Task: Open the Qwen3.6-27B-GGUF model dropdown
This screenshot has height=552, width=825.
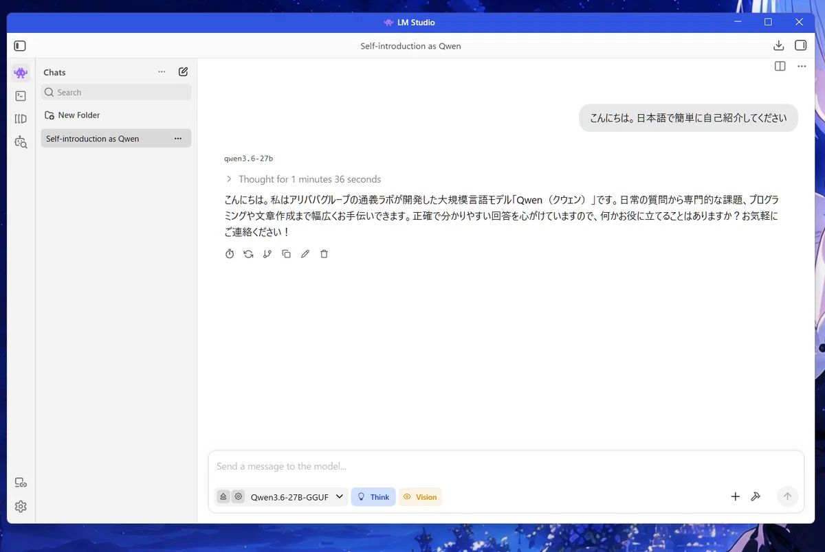Action: pyautogui.click(x=297, y=497)
